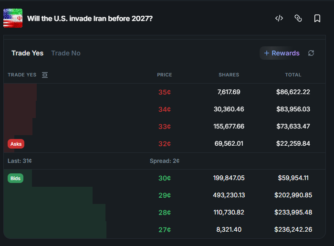Click the SHARES column header

(x=229, y=75)
